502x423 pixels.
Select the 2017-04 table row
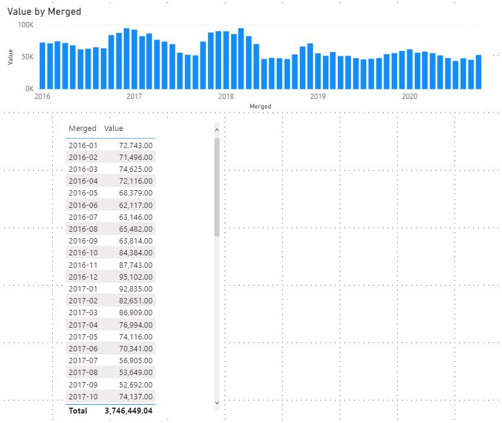tap(110, 325)
